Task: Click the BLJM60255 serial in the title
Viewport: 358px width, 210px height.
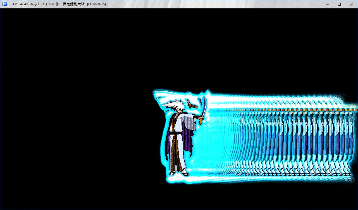Action: pos(96,4)
